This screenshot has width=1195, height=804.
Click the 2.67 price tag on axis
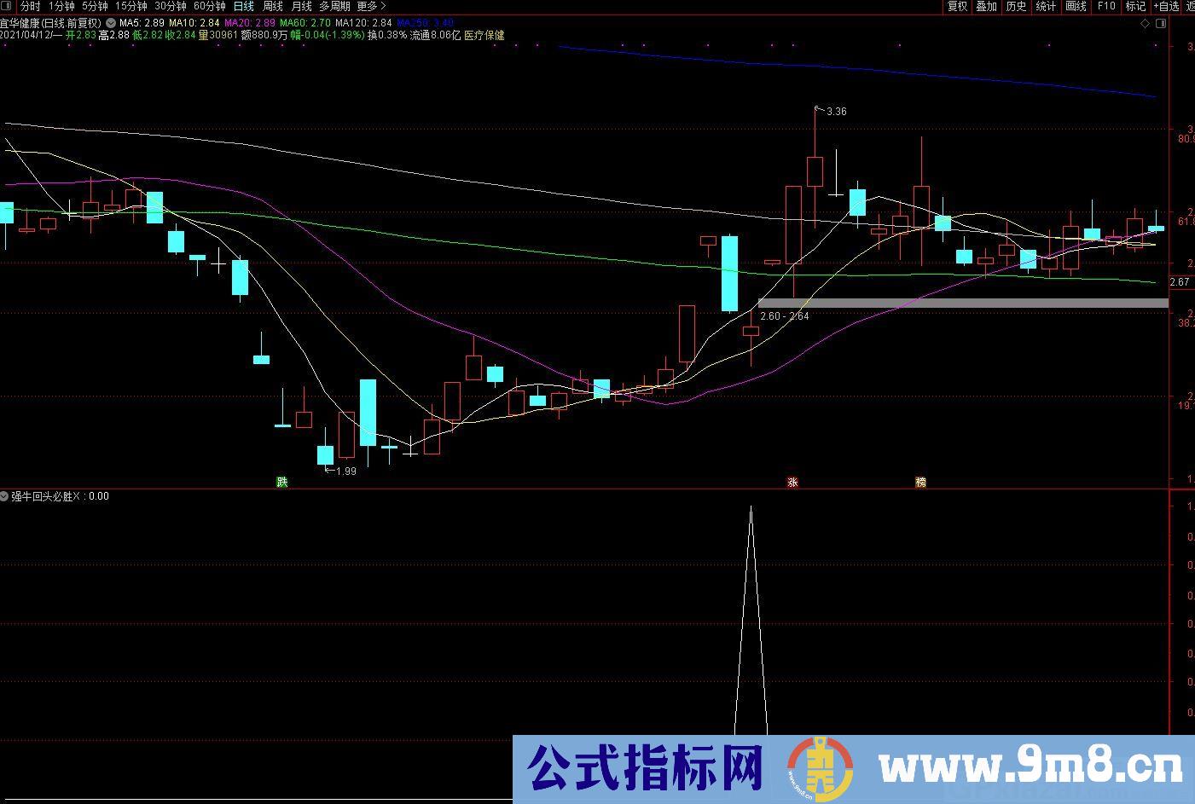[x=1180, y=282]
